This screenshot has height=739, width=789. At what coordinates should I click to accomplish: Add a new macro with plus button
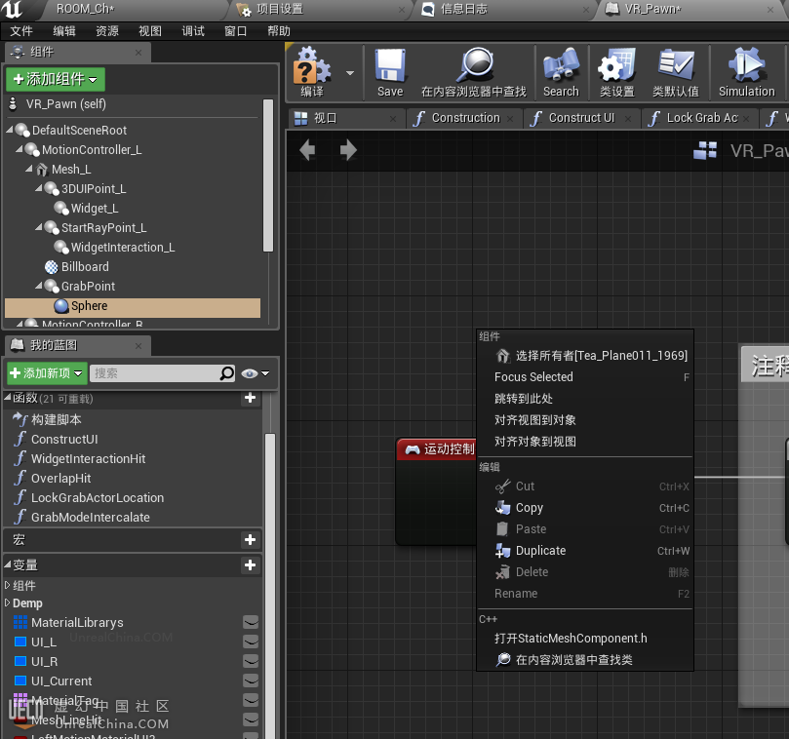tap(250, 540)
